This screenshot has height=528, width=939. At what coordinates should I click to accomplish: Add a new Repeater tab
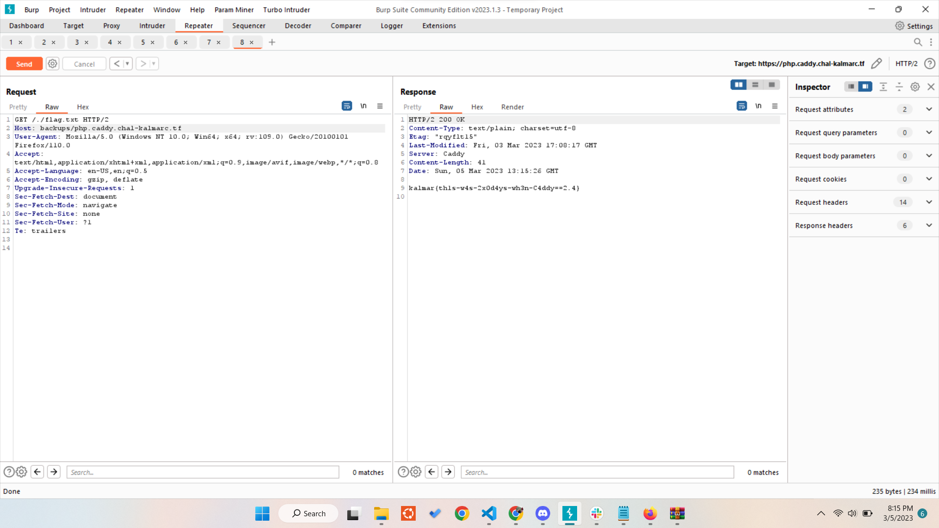click(272, 42)
